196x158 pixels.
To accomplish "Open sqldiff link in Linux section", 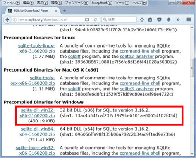I will point(74,57).
